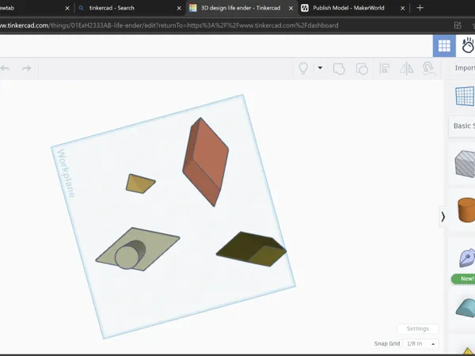Screen dimensions: 475x356
Task: Select the 3D design grid view icon
Action: click(x=444, y=46)
